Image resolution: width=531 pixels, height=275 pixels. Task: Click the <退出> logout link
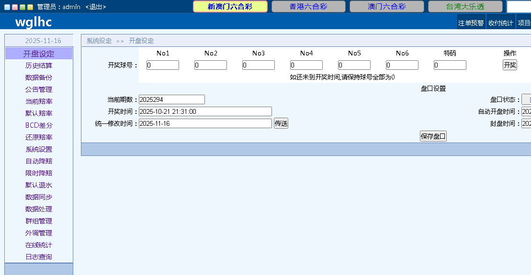tap(96, 7)
